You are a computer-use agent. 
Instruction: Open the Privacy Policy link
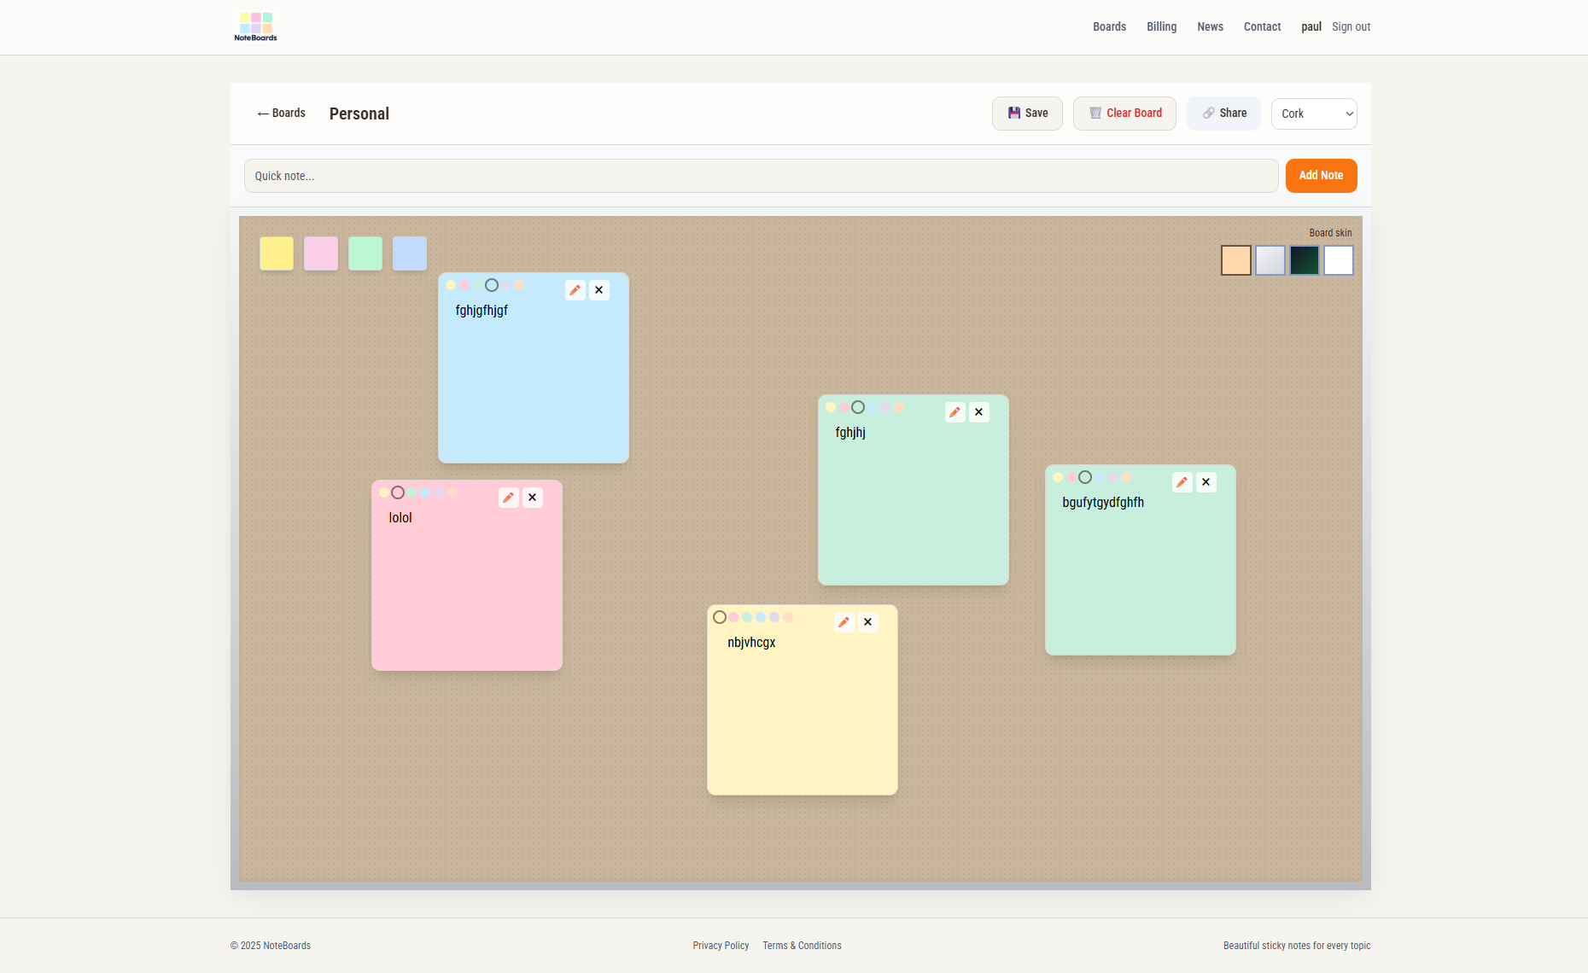pyautogui.click(x=720, y=945)
